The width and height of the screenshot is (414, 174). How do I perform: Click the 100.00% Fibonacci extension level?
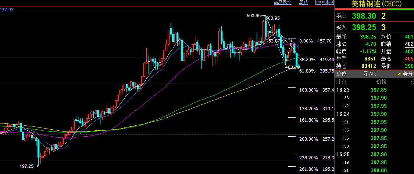tap(308, 90)
